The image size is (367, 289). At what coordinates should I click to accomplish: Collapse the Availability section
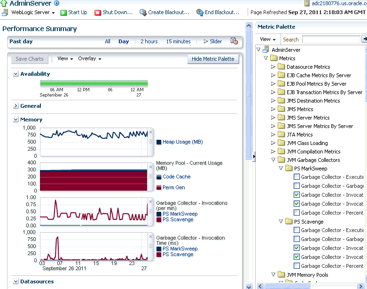point(16,74)
